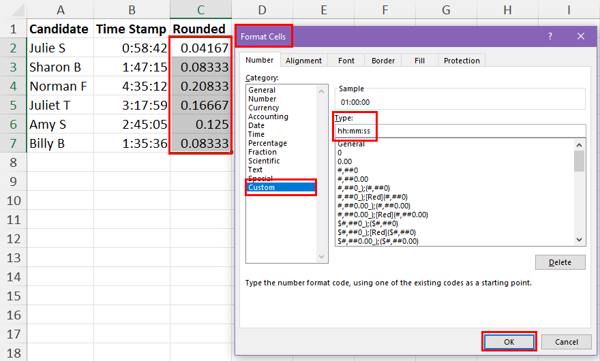Select column G header
The height and width of the screenshot is (361, 600).
coord(446,10)
